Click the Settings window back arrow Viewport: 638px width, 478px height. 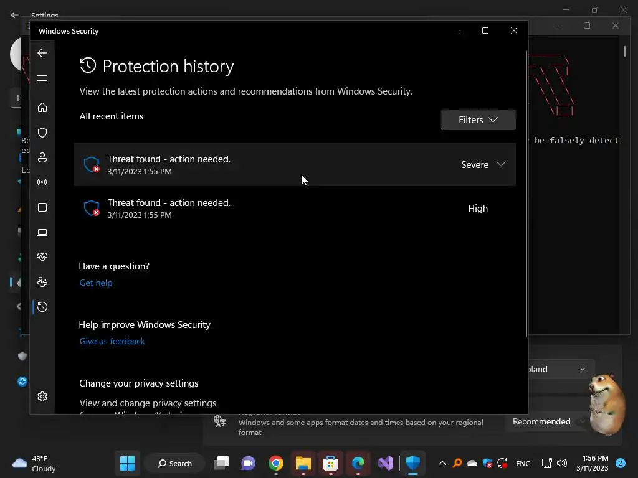15,15
